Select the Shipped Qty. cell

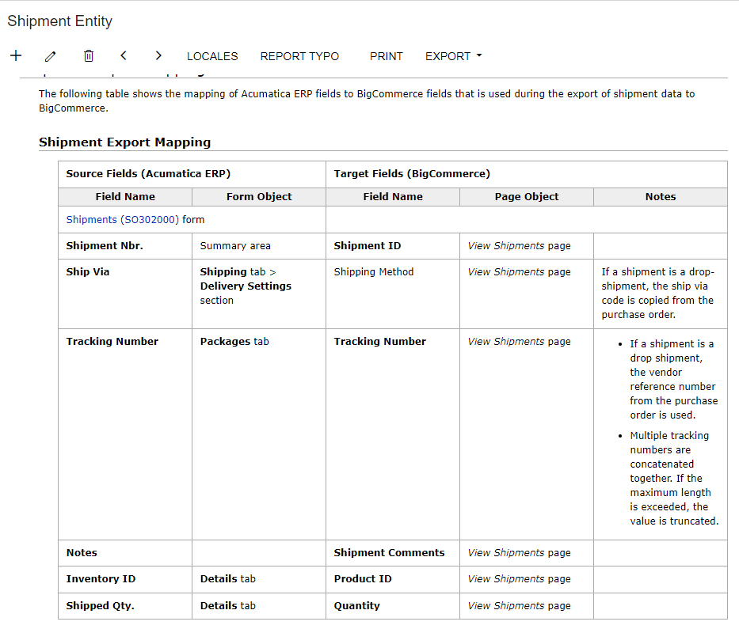(x=125, y=606)
